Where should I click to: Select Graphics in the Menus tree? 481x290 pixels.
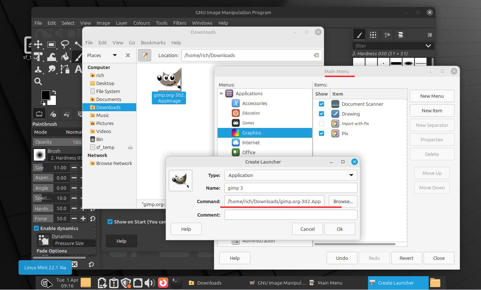pos(265,133)
